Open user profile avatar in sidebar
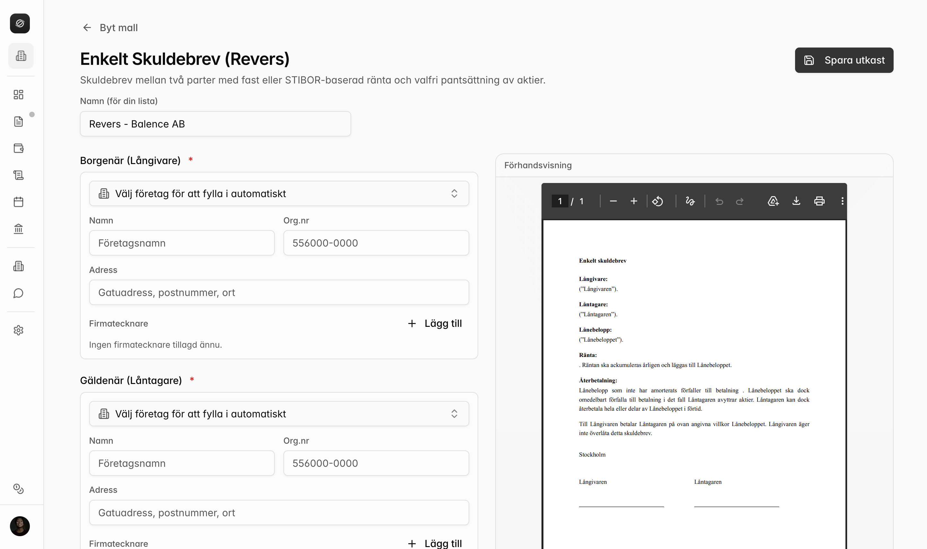This screenshot has width=927, height=549. 20,526
